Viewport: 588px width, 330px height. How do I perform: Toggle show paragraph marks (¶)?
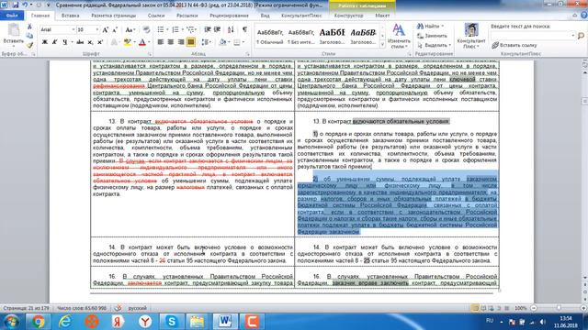tap(244, 29)
